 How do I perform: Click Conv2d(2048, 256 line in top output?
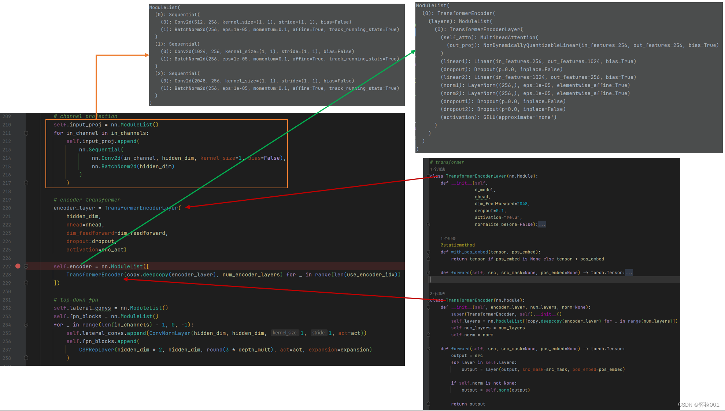click(257, 81)
